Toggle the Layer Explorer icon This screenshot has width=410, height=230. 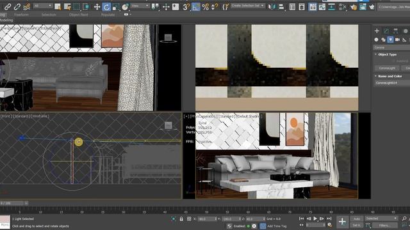[x=302, y=6]
